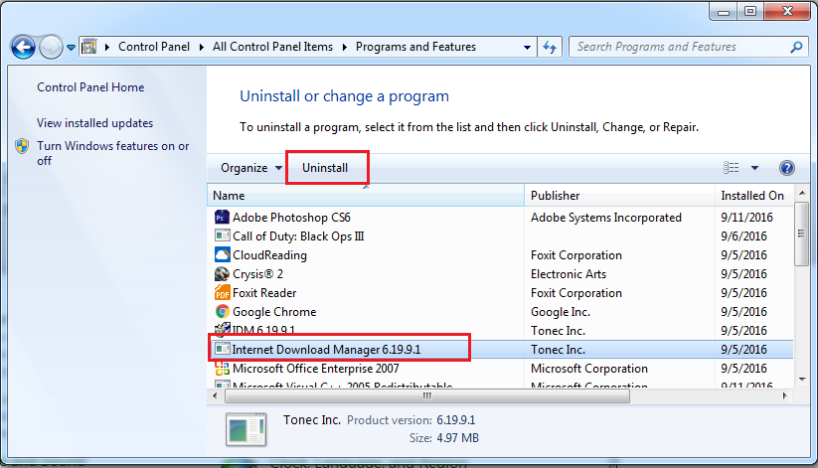Image resolution: width=818 pixels, height=468 pixels.
Task: Open recent pages dropdown next to Forward
Action: tap(72, 47)
